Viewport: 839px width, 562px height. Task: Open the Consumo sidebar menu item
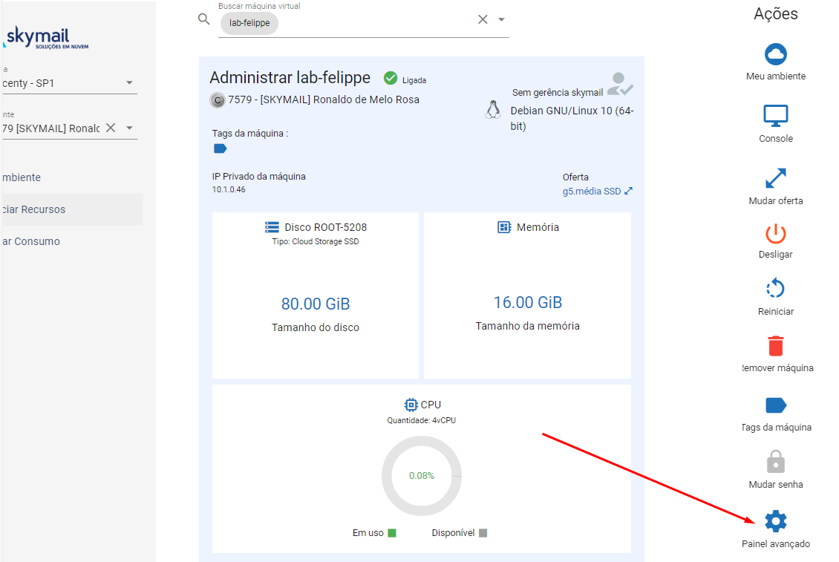pyautogui.click(x=71, y=241)
